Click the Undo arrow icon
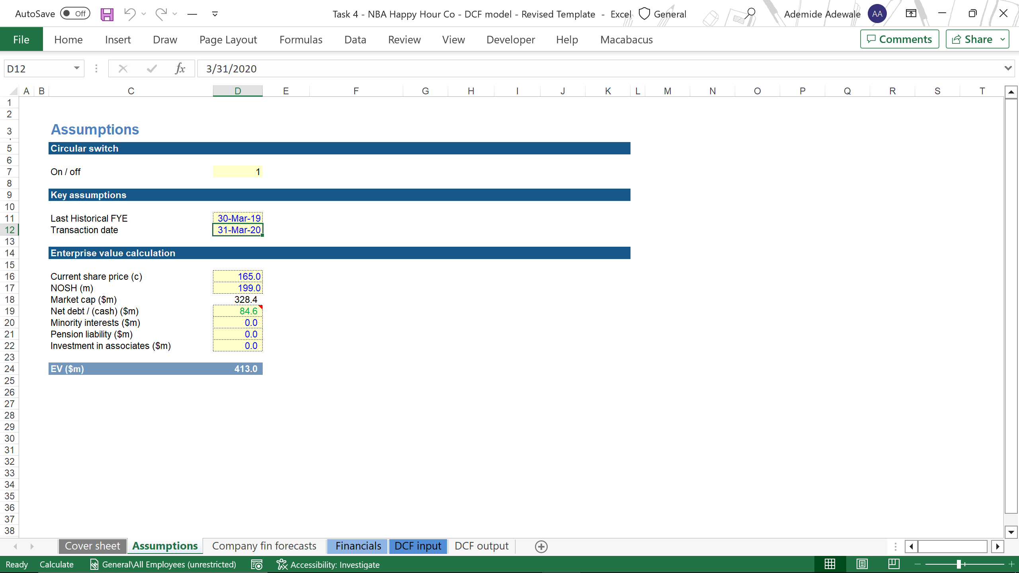The width and height of the screenshot is (1019, 573). pos(129,14)
